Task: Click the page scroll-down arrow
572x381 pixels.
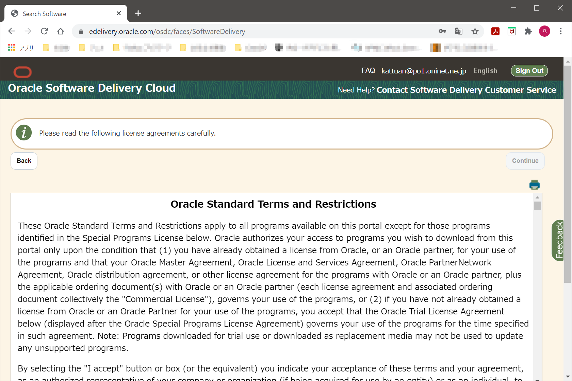Action: [x=568, y=377]
